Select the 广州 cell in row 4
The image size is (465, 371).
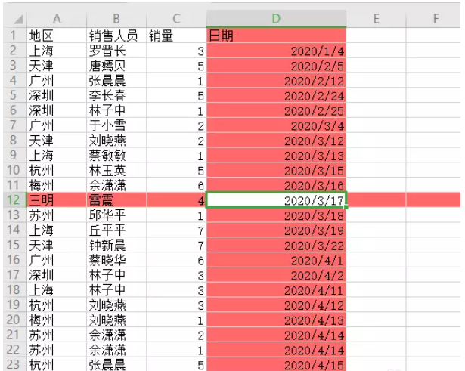pyautogui.click(x=57, y=81)
